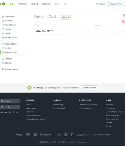The image size is (125, 146).
Task: Click the Dashboard sidebar icon
Action: [3, 17]
